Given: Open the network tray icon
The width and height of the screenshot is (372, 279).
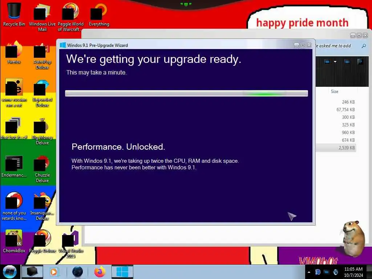Looking at the screenshot, I should pyautogui.click(x=327, y=272).
